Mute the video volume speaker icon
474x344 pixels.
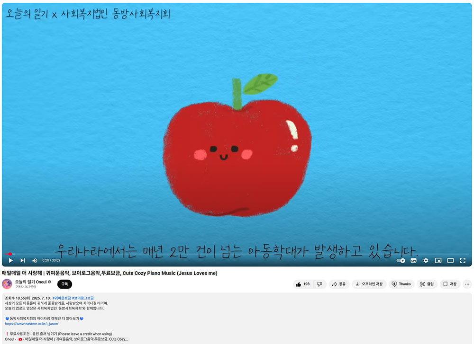[x=35, y=260]
